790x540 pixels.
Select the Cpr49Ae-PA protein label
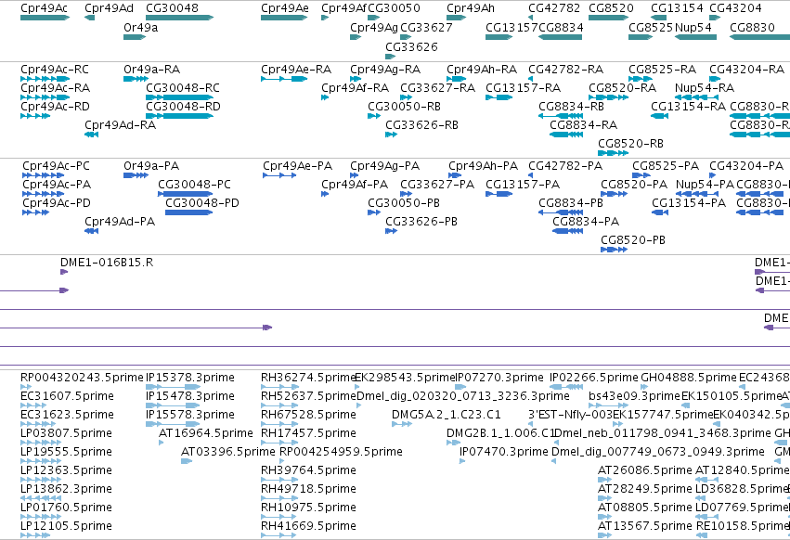point(297,166)
